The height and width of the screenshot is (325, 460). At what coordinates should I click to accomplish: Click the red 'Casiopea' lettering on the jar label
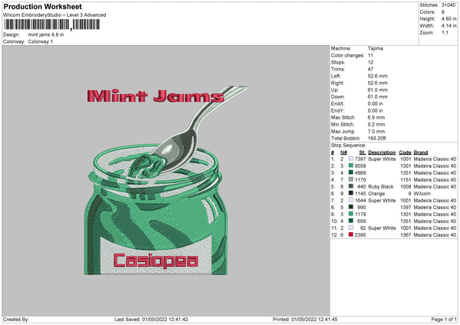click(156, 261)
